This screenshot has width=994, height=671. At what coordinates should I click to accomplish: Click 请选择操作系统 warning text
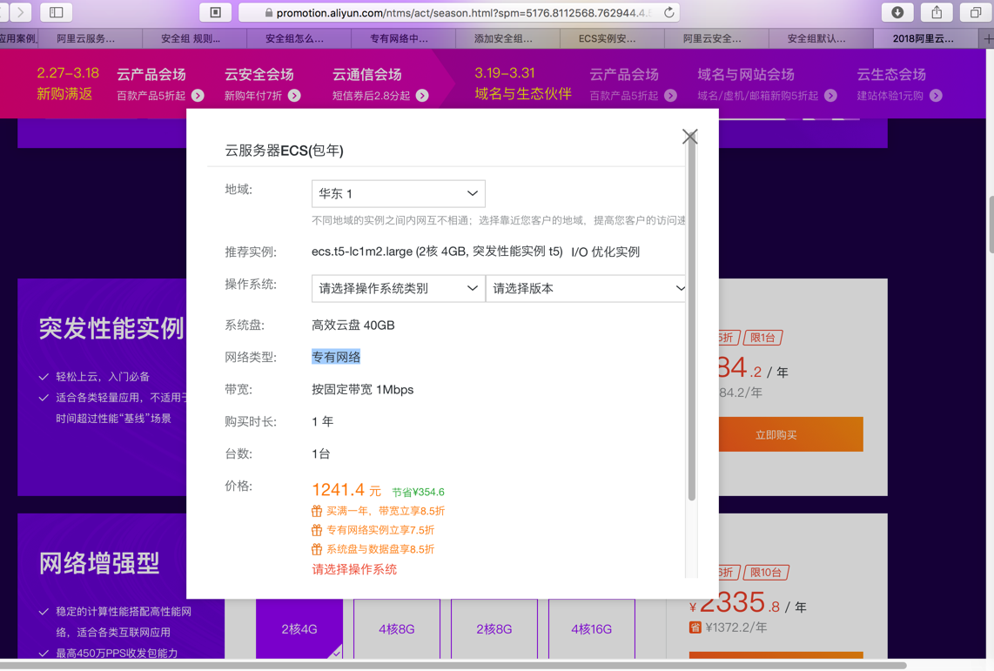point(354,570)
